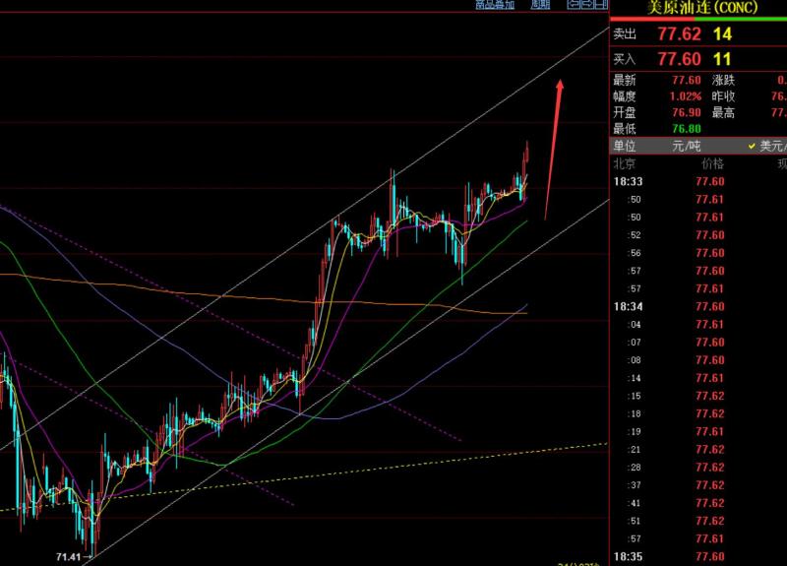Click the 价格 price column header
This screenshot has height=566, width=787.
pyautogui.click(x=712, y=163)
